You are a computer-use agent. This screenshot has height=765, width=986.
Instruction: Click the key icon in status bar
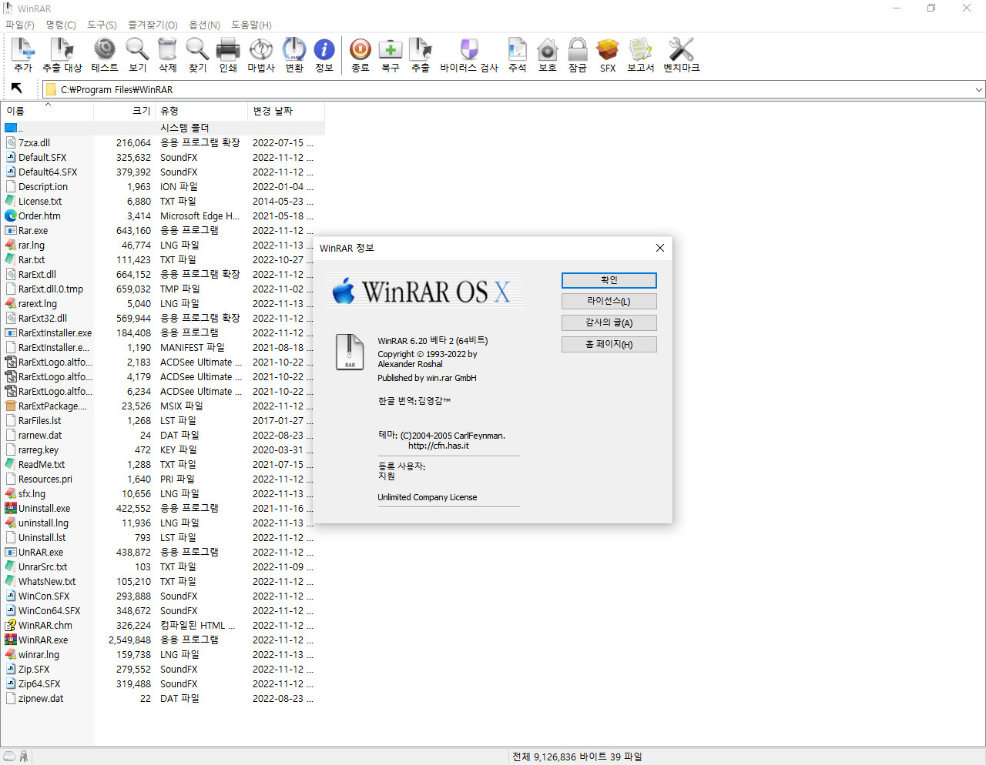coord(24,757)
